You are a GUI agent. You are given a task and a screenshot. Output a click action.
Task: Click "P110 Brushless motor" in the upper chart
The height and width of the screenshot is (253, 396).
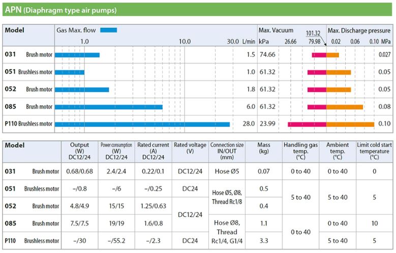(x=28, y=124)
